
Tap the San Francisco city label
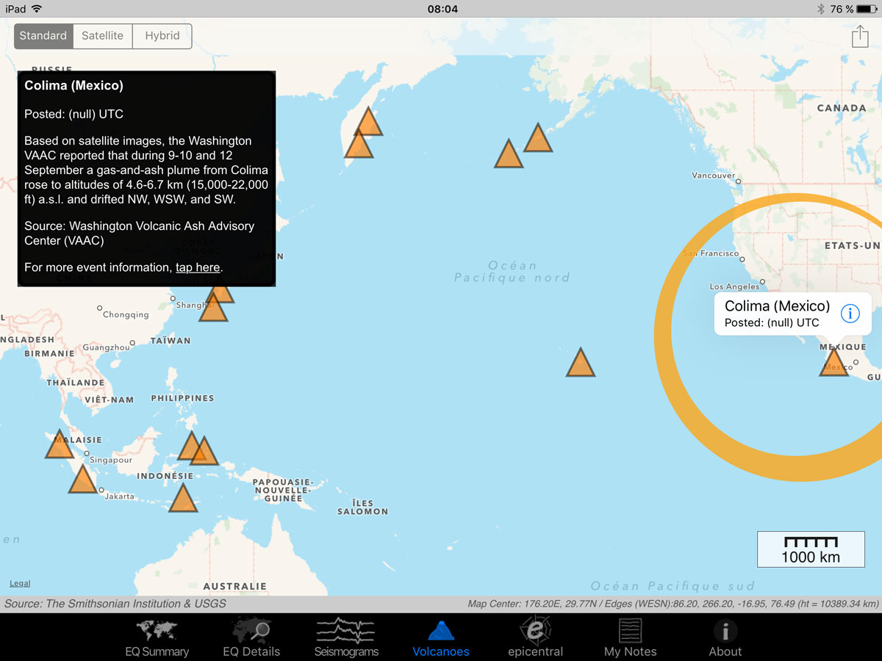tap(711, 253)
